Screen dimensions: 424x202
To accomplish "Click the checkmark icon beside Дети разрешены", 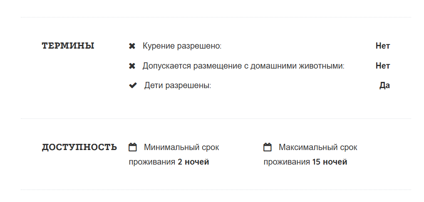I will (x=133, y=86).
